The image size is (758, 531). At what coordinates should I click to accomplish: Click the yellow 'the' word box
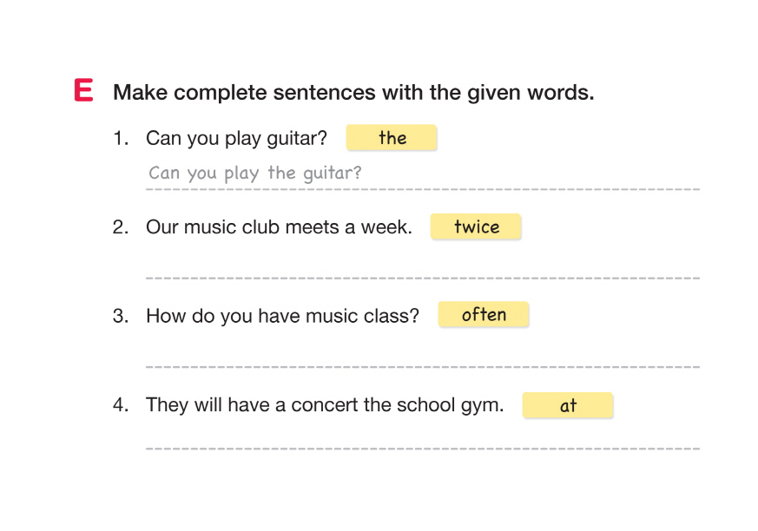392,138
